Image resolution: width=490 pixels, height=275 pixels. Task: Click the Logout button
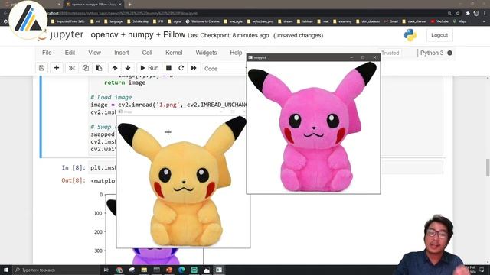pyautogui.click(x=439, y=35)
